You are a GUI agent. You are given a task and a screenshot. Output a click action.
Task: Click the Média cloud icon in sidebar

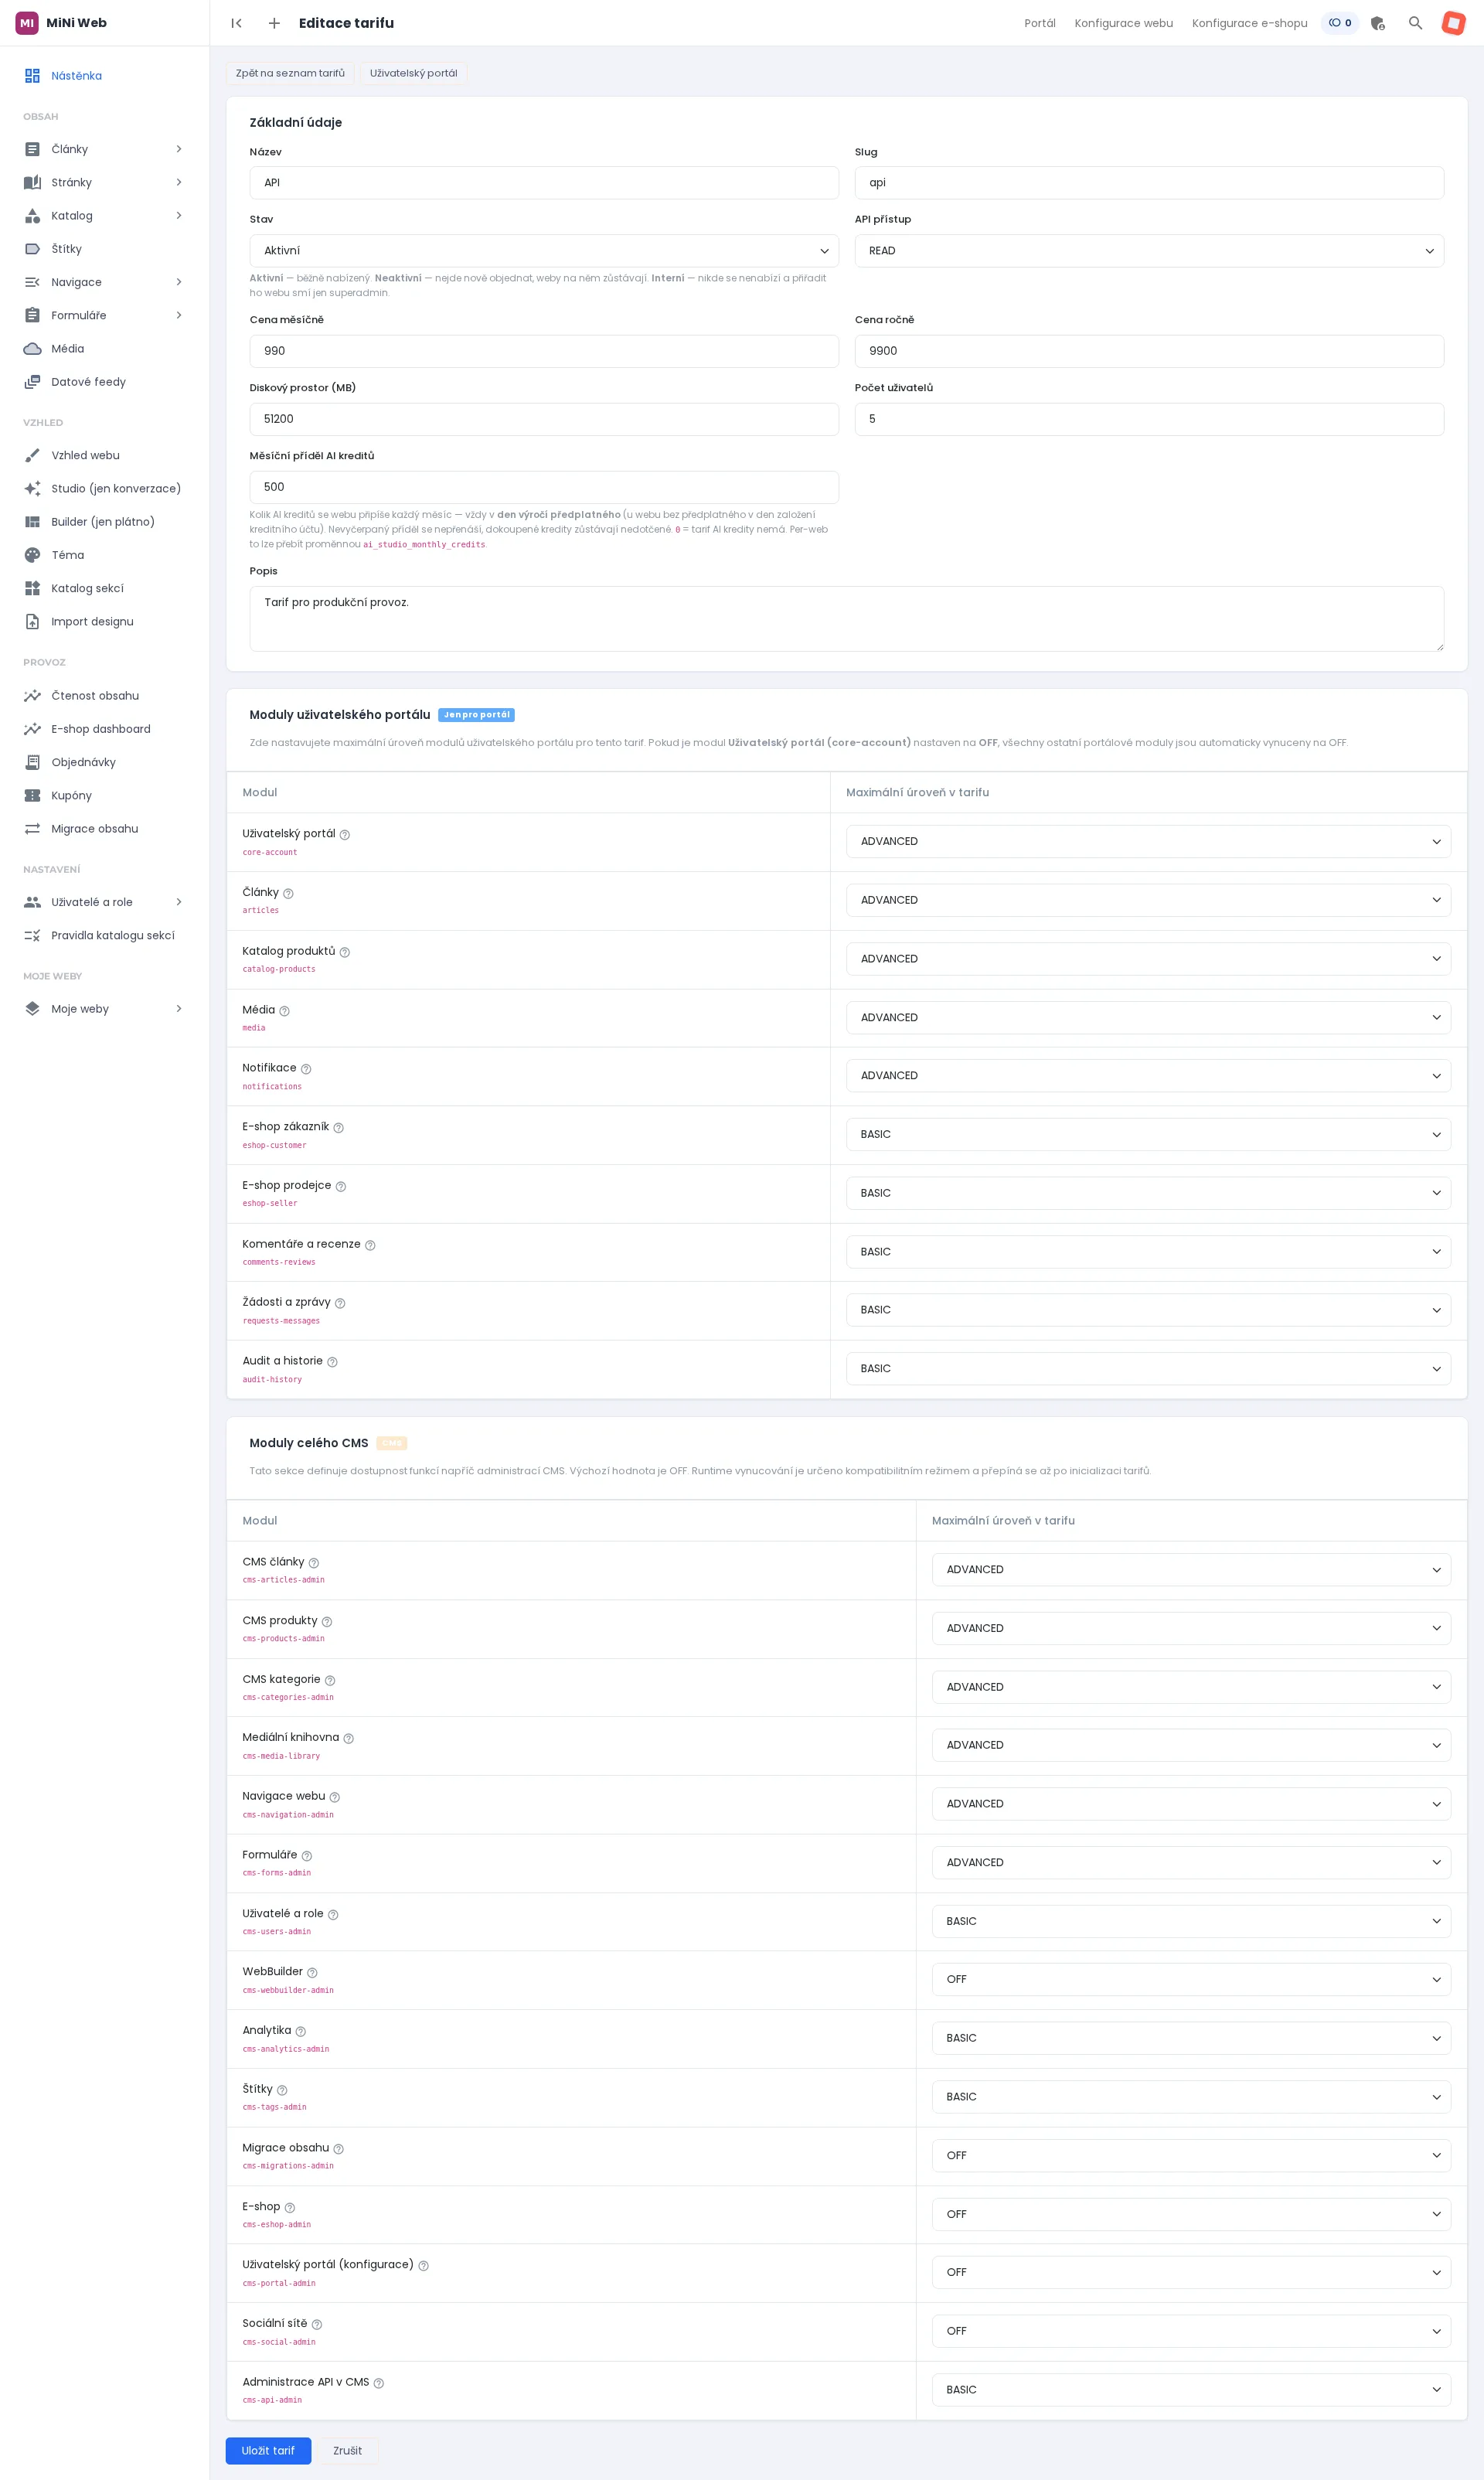32,349
